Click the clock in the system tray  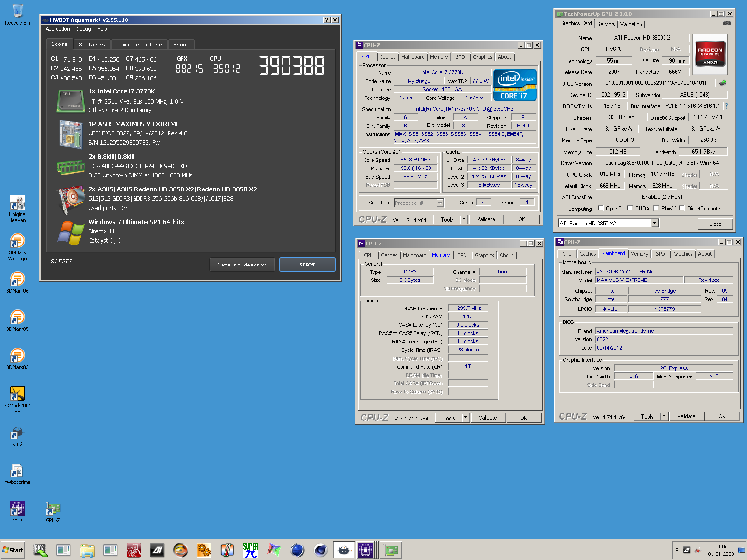[x=720, y=550]
